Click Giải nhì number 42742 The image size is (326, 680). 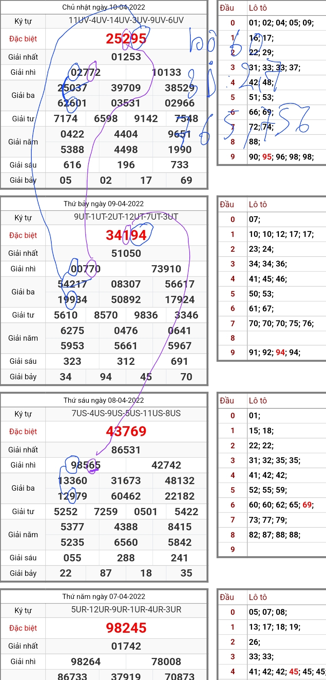167,465
